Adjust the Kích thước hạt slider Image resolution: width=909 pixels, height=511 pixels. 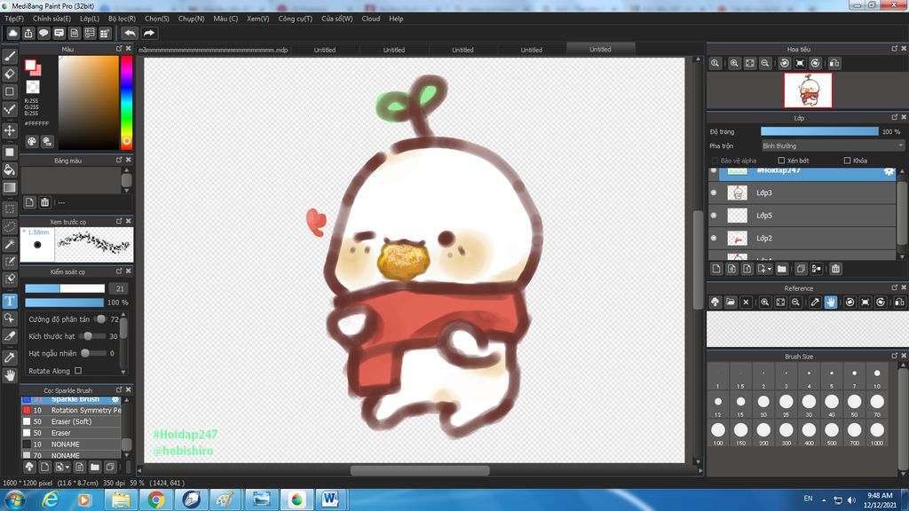[93, 336]
